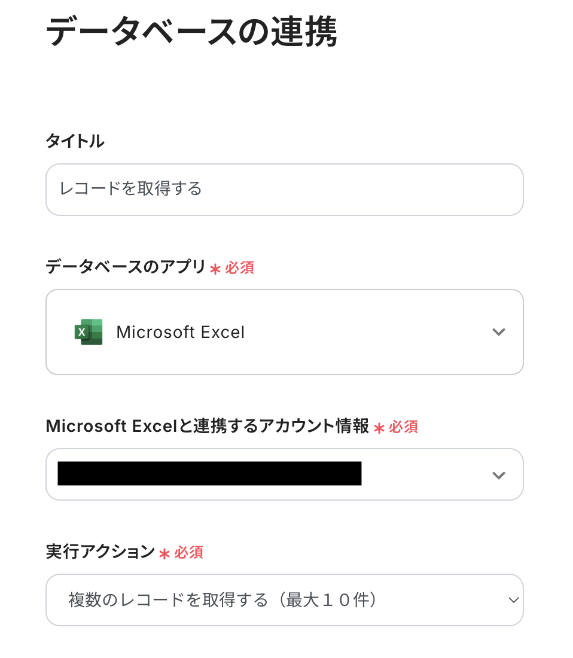
Task: Select the 'Microsoft Excel' text in app selector
Action: coord(181,332)
